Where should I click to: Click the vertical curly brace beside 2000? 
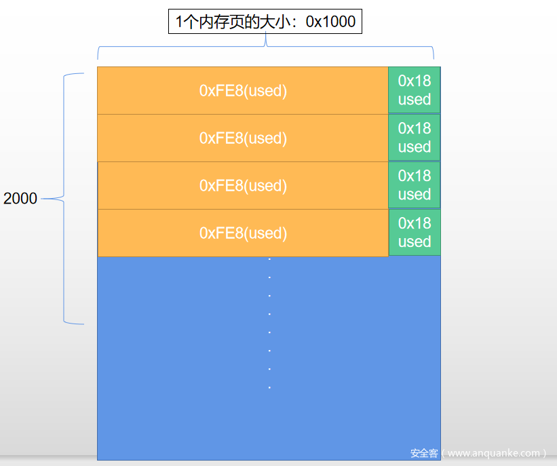point(66,199)
